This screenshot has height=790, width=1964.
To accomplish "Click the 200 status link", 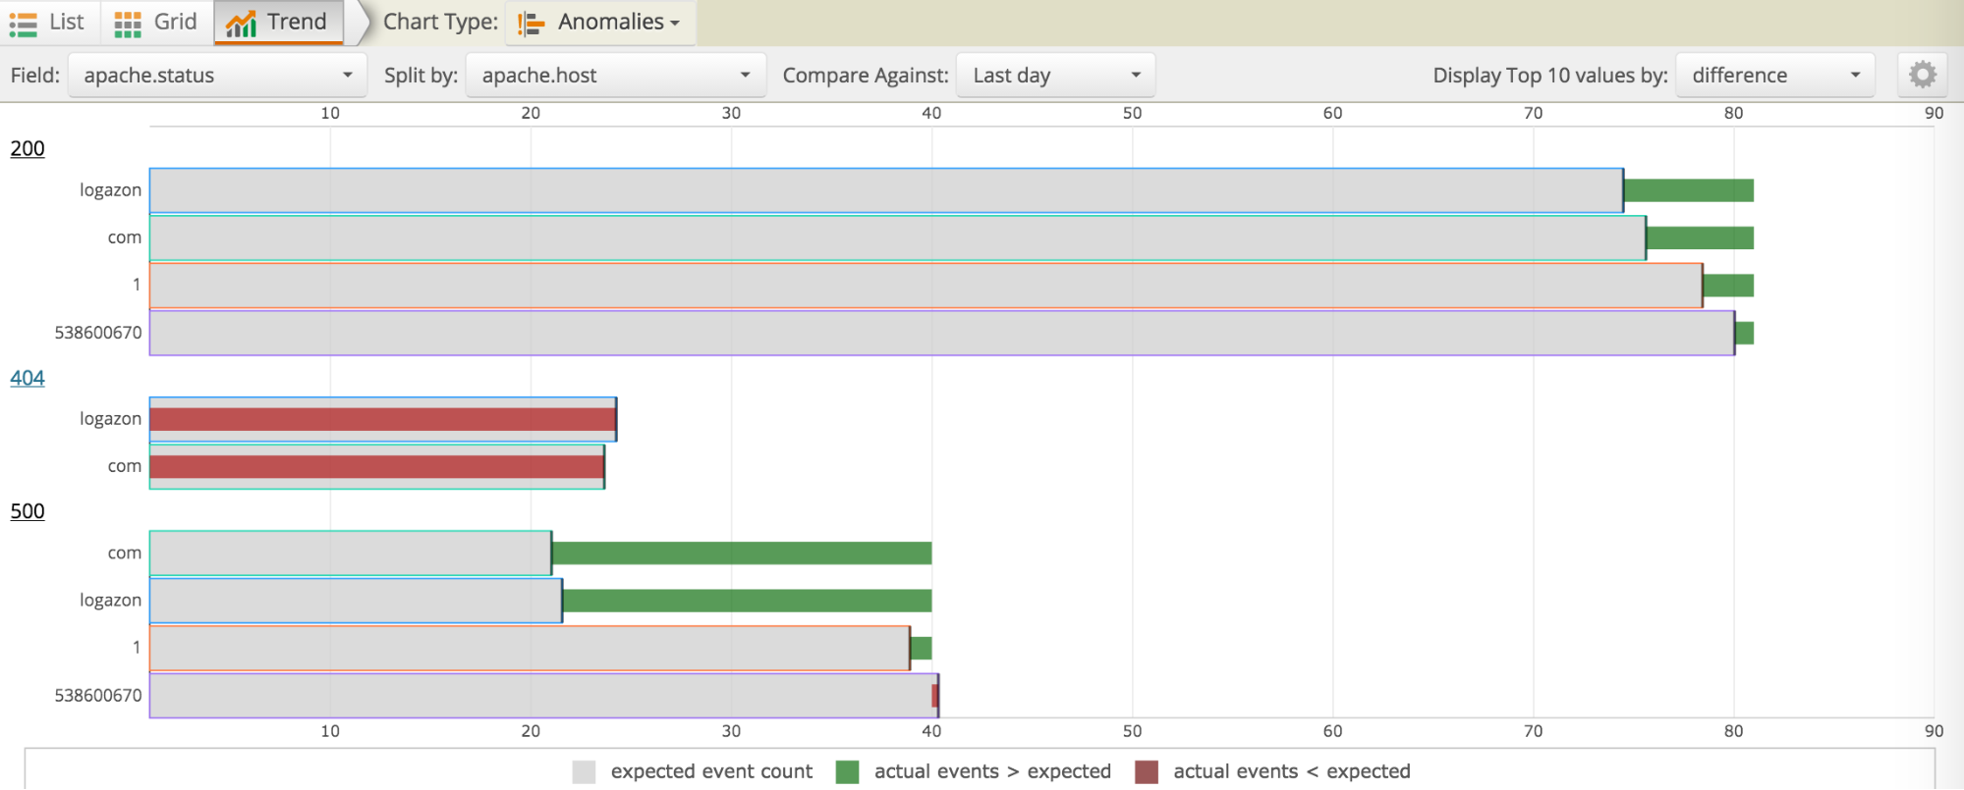I will [28, 149].
